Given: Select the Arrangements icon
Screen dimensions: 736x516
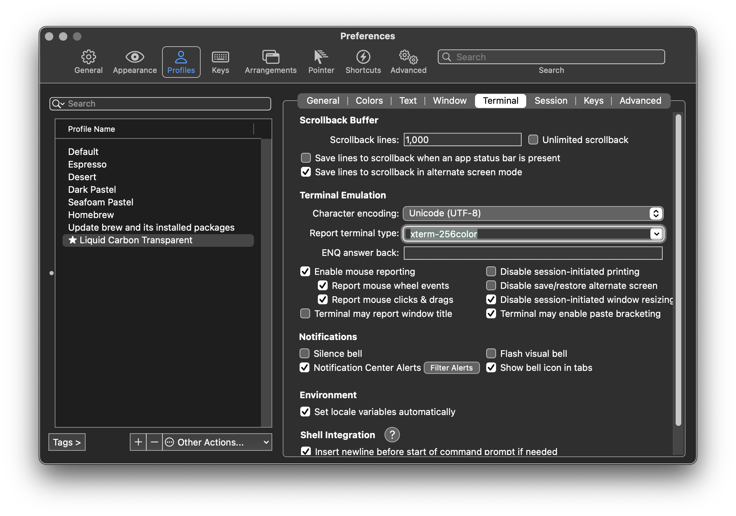Looking at the screenshot, I should pos(270,61).
